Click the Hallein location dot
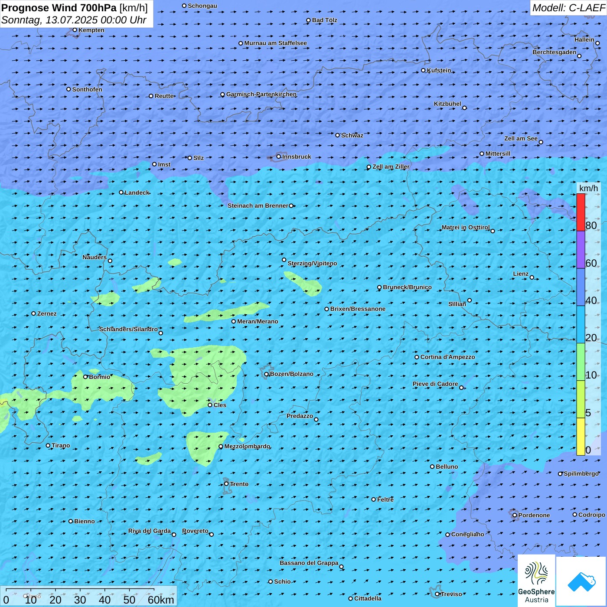Image resolution: width=607 pixels, height=607 pixels. 597,43
